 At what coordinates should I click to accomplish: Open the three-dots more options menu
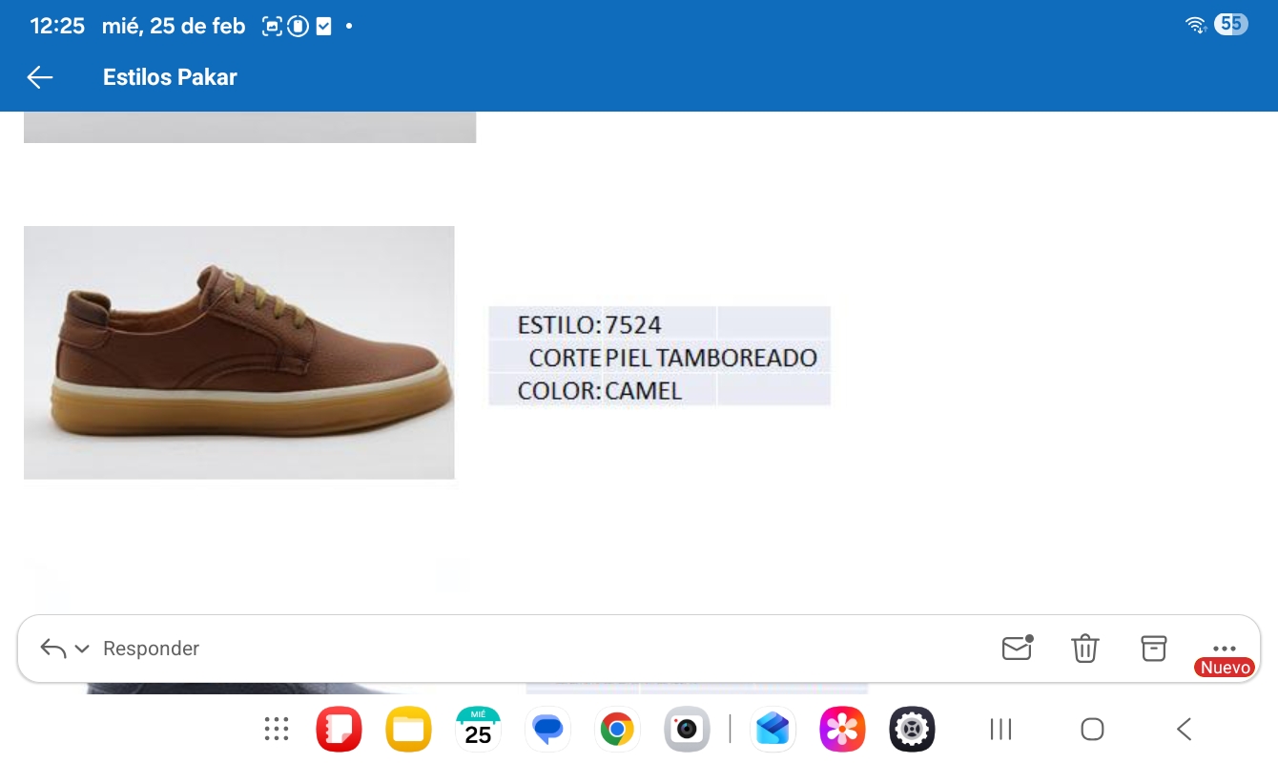pos(1224,648)
